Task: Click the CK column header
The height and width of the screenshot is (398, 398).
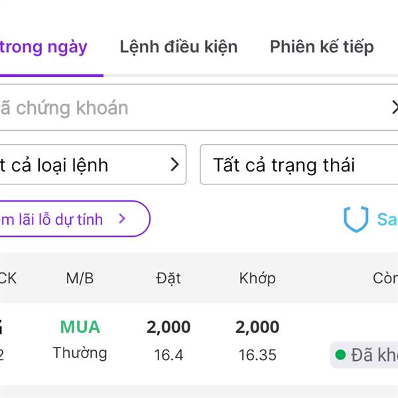Action: [8, 279]
